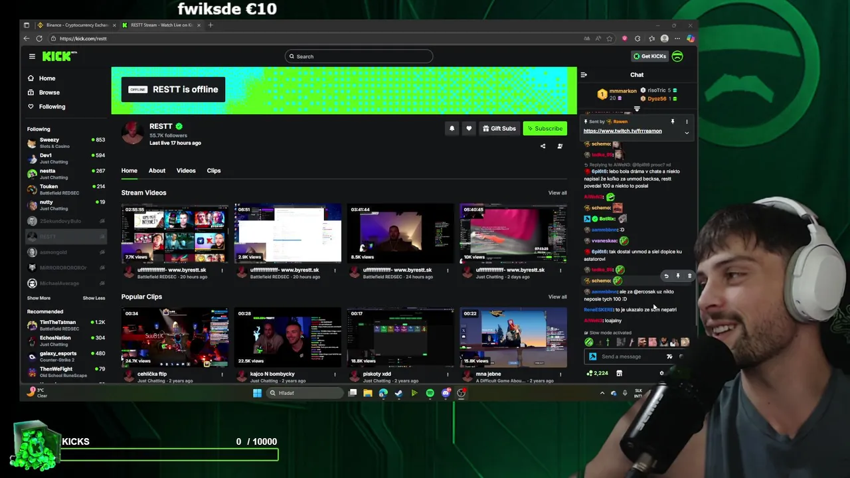
Task: Go to Home in sidebar
Action: click(x=46, y=78)
